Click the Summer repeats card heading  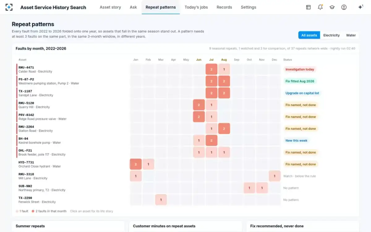30,226
